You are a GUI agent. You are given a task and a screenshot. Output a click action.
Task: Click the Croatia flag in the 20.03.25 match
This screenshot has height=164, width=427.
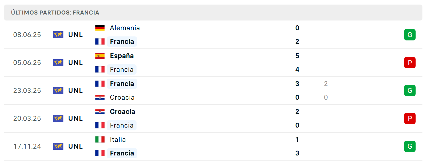click(x=100, y=112)
